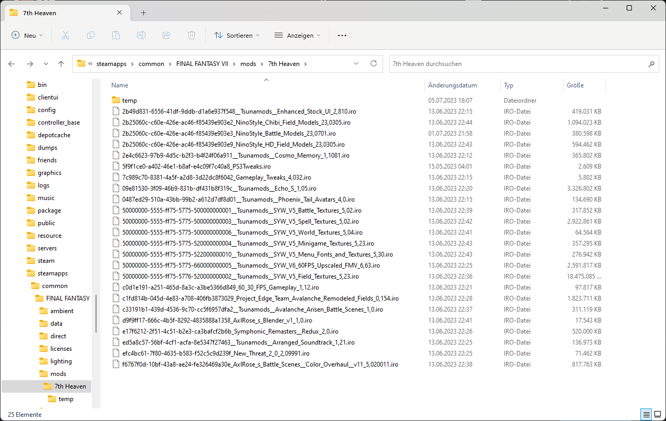Screen dimensions: 666x421
Task: Select Phoenix_Tail_Avatars iro file
Action: [238, 199]
